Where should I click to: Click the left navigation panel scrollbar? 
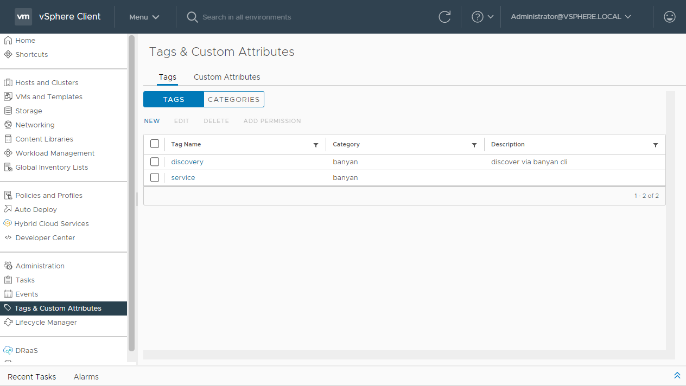pyautogui.click(x=131, y=192)
